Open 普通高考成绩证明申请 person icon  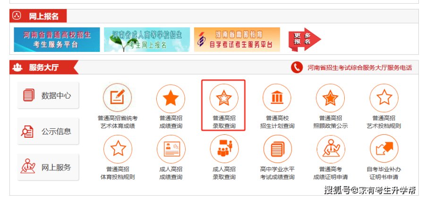pos(331,149)
